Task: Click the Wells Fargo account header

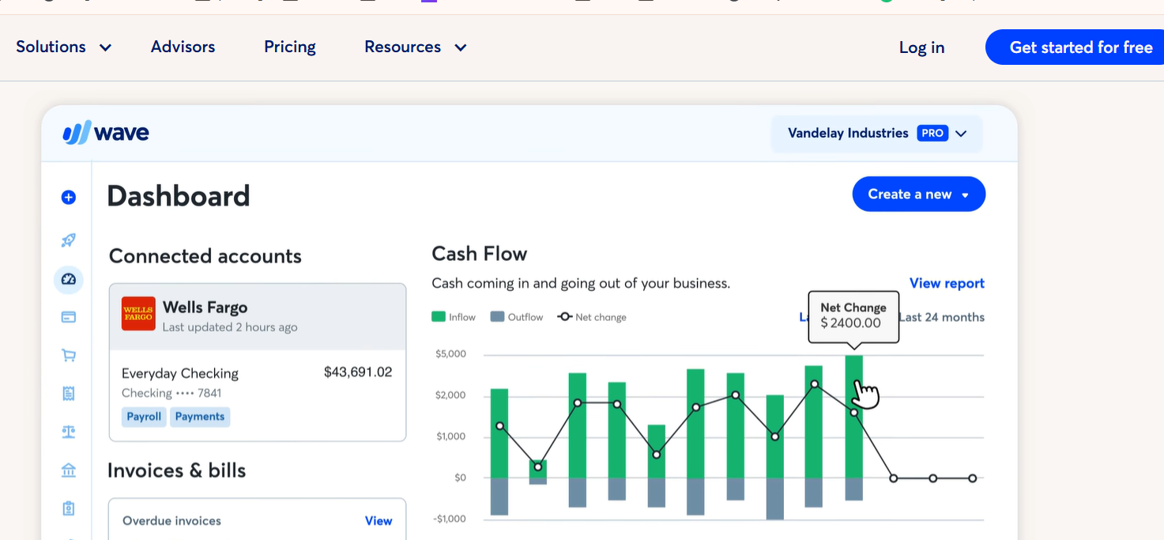Action: (x=258, y=316)
